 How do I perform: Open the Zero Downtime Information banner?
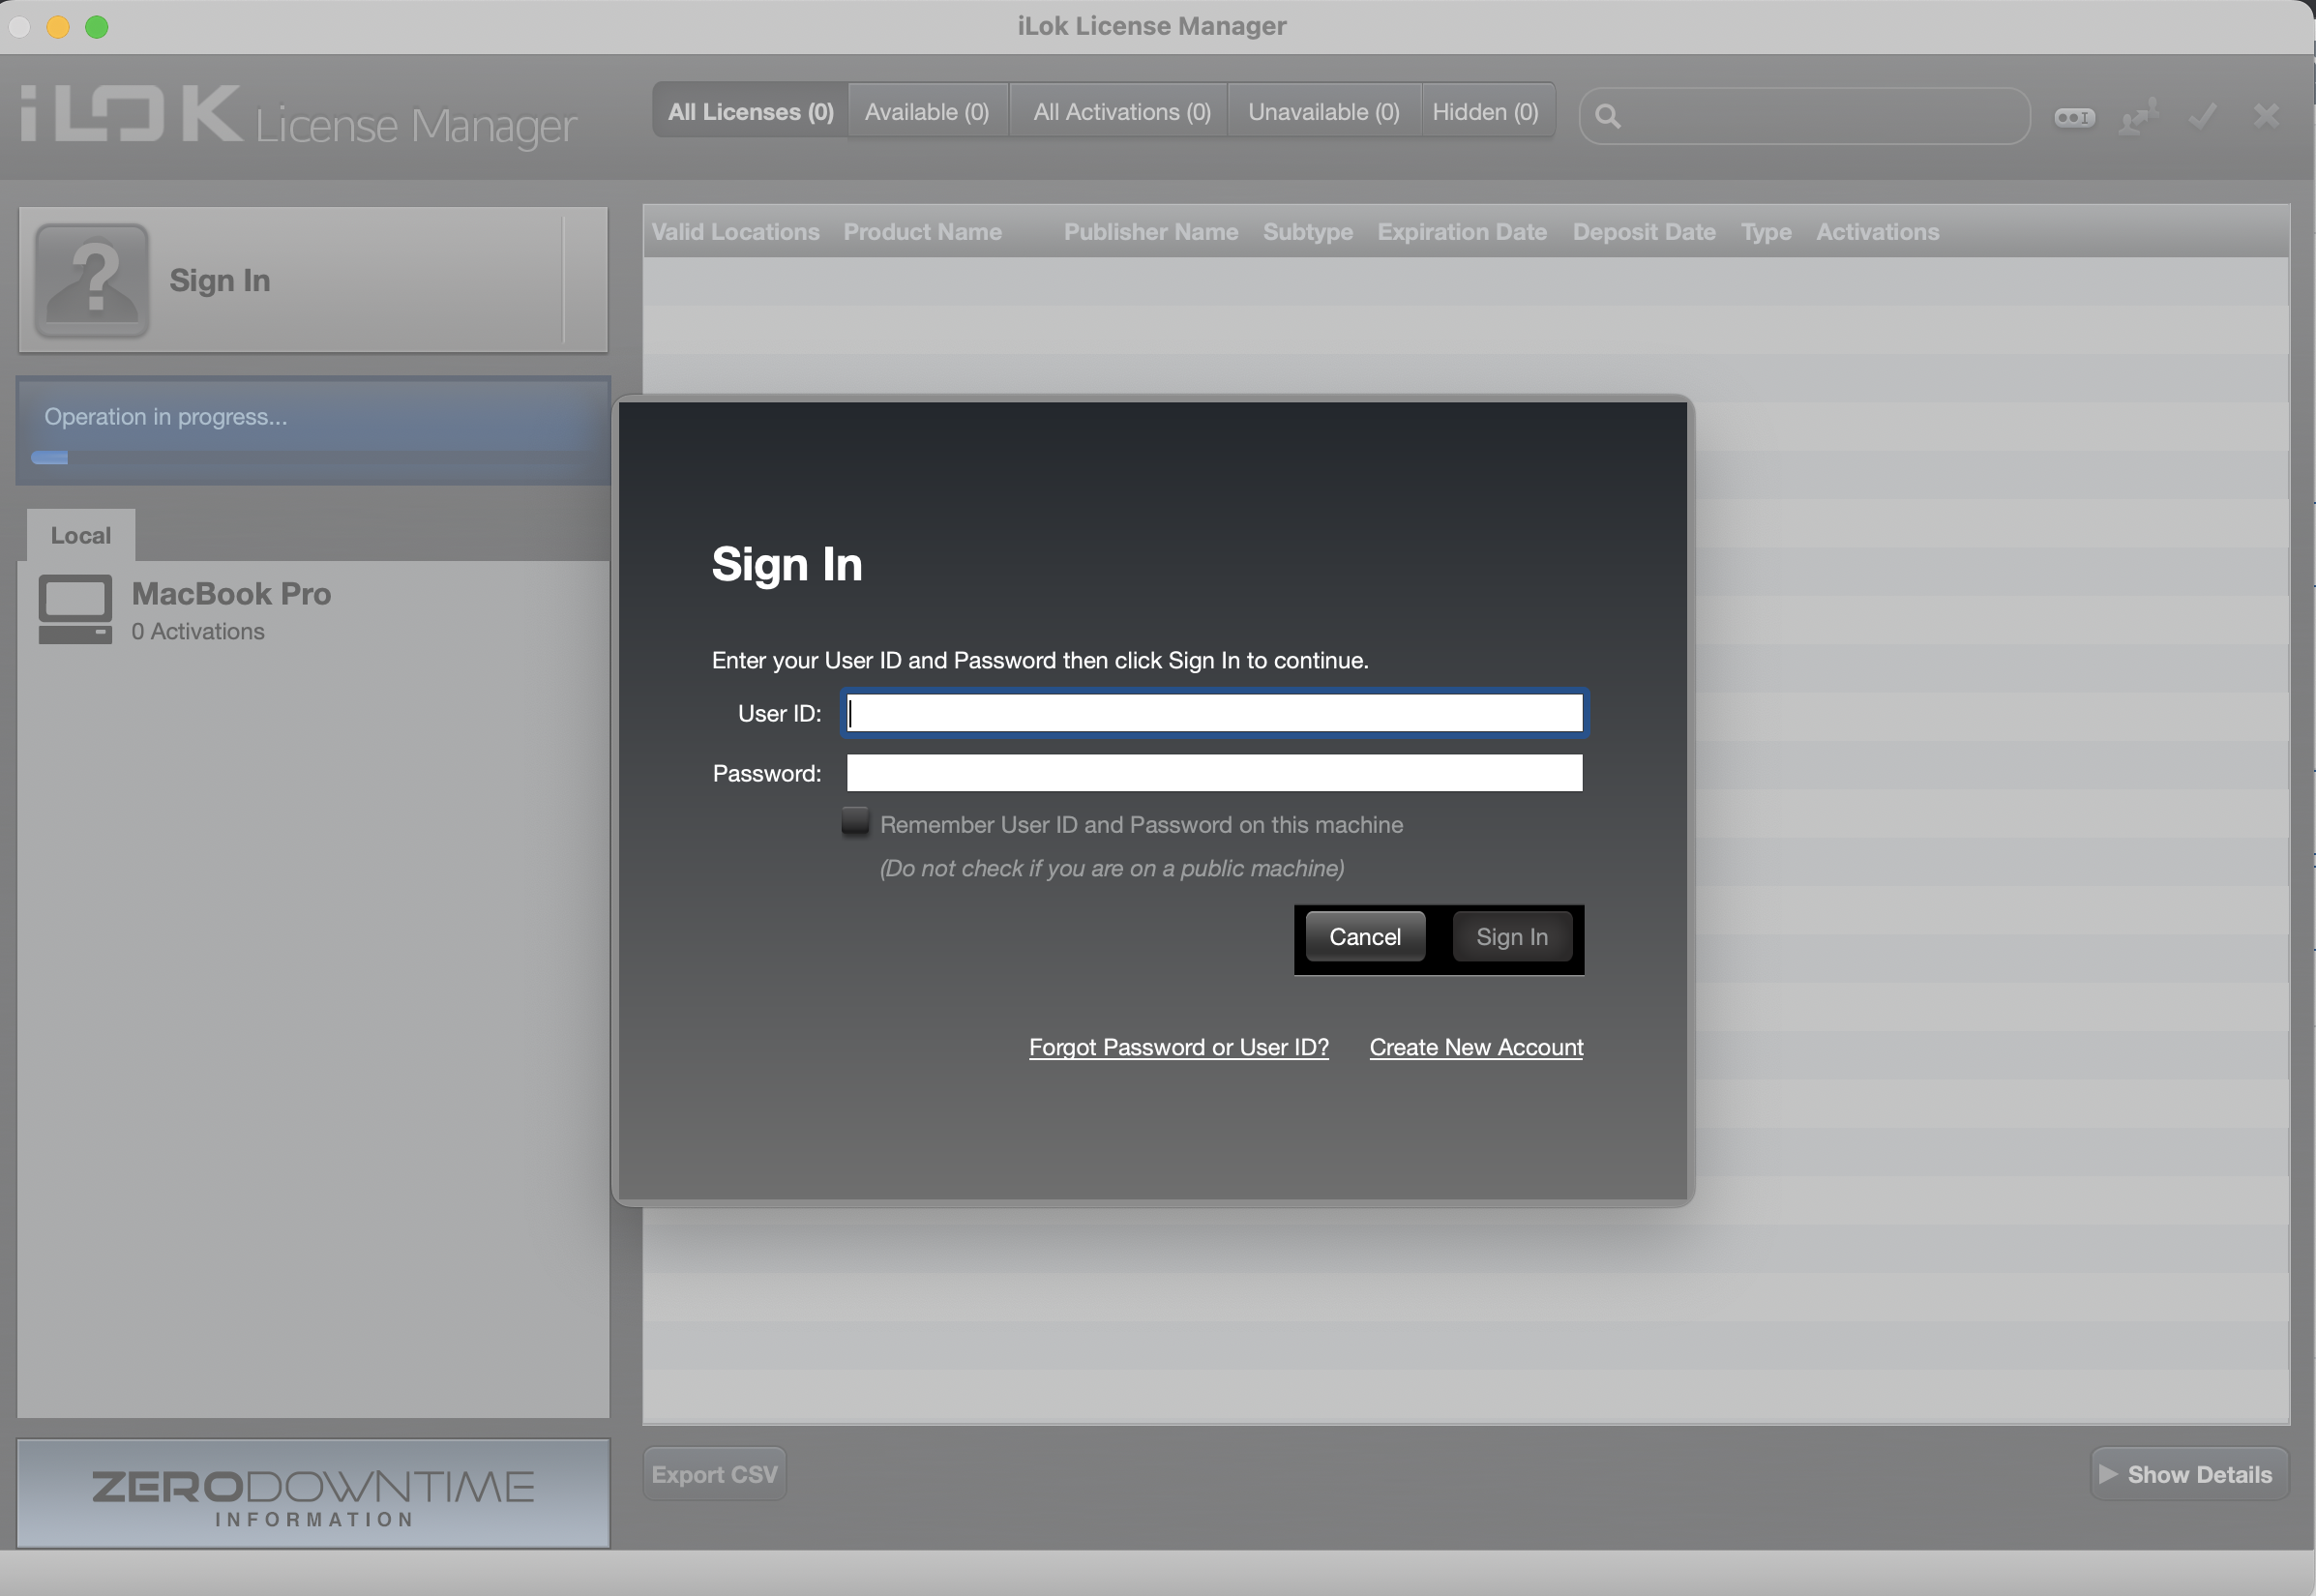(313, 1494)
